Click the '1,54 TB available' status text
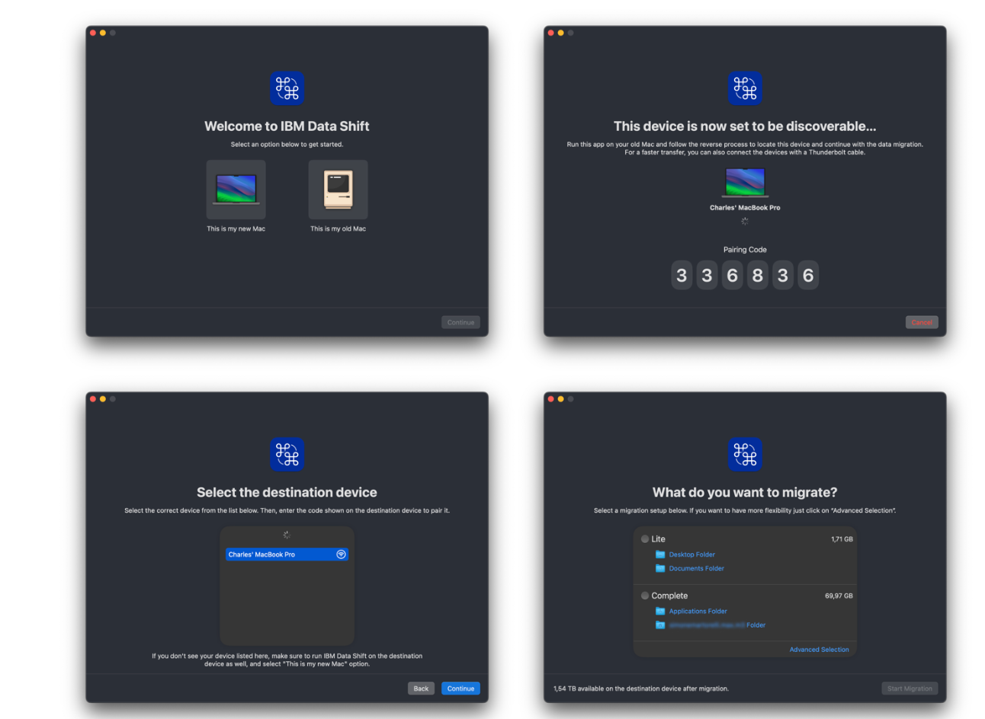Image resolution: width=985 pixels, height=719 pixels. click(x=641, y=689)
